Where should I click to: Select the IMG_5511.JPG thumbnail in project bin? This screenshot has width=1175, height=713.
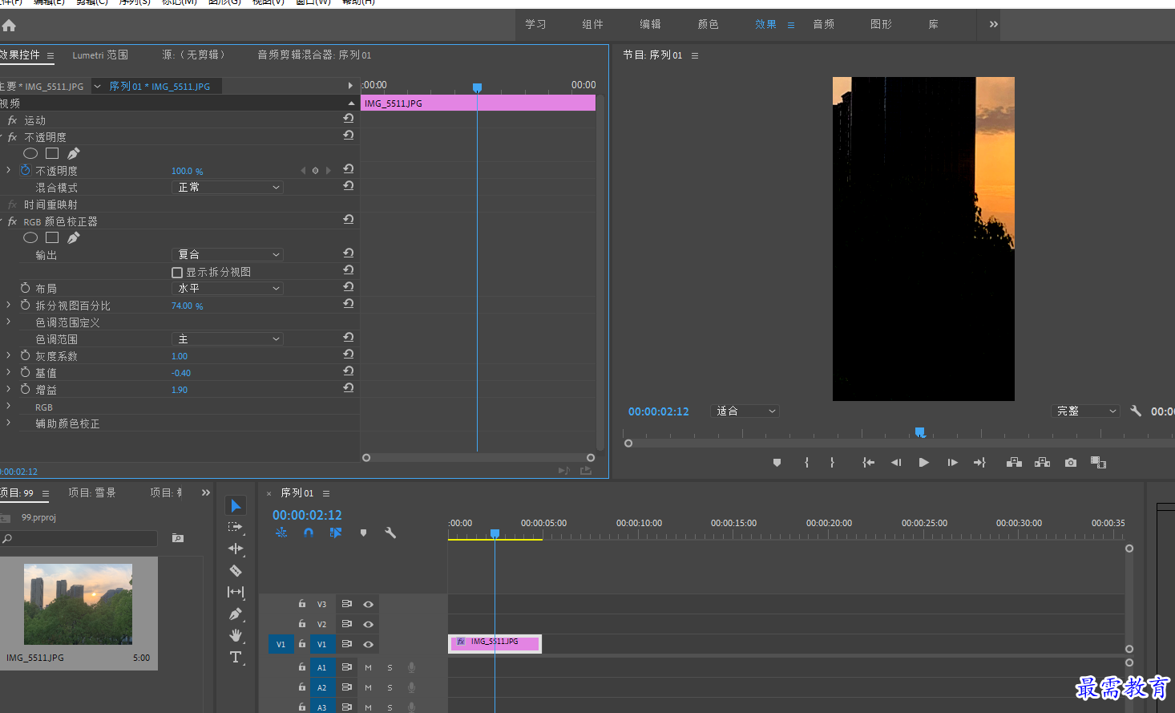[x=78, y=604]
